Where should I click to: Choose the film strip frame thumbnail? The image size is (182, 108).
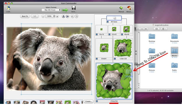coord(51,102)
